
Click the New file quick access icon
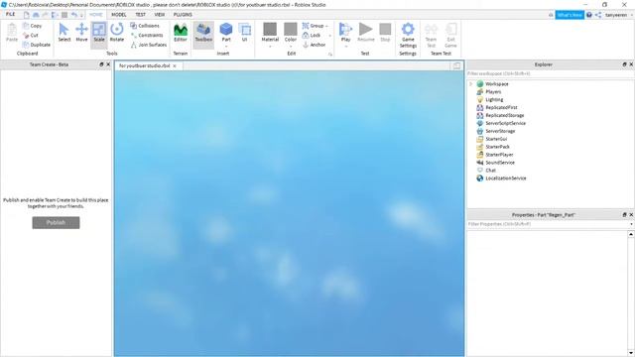point(27,15)
